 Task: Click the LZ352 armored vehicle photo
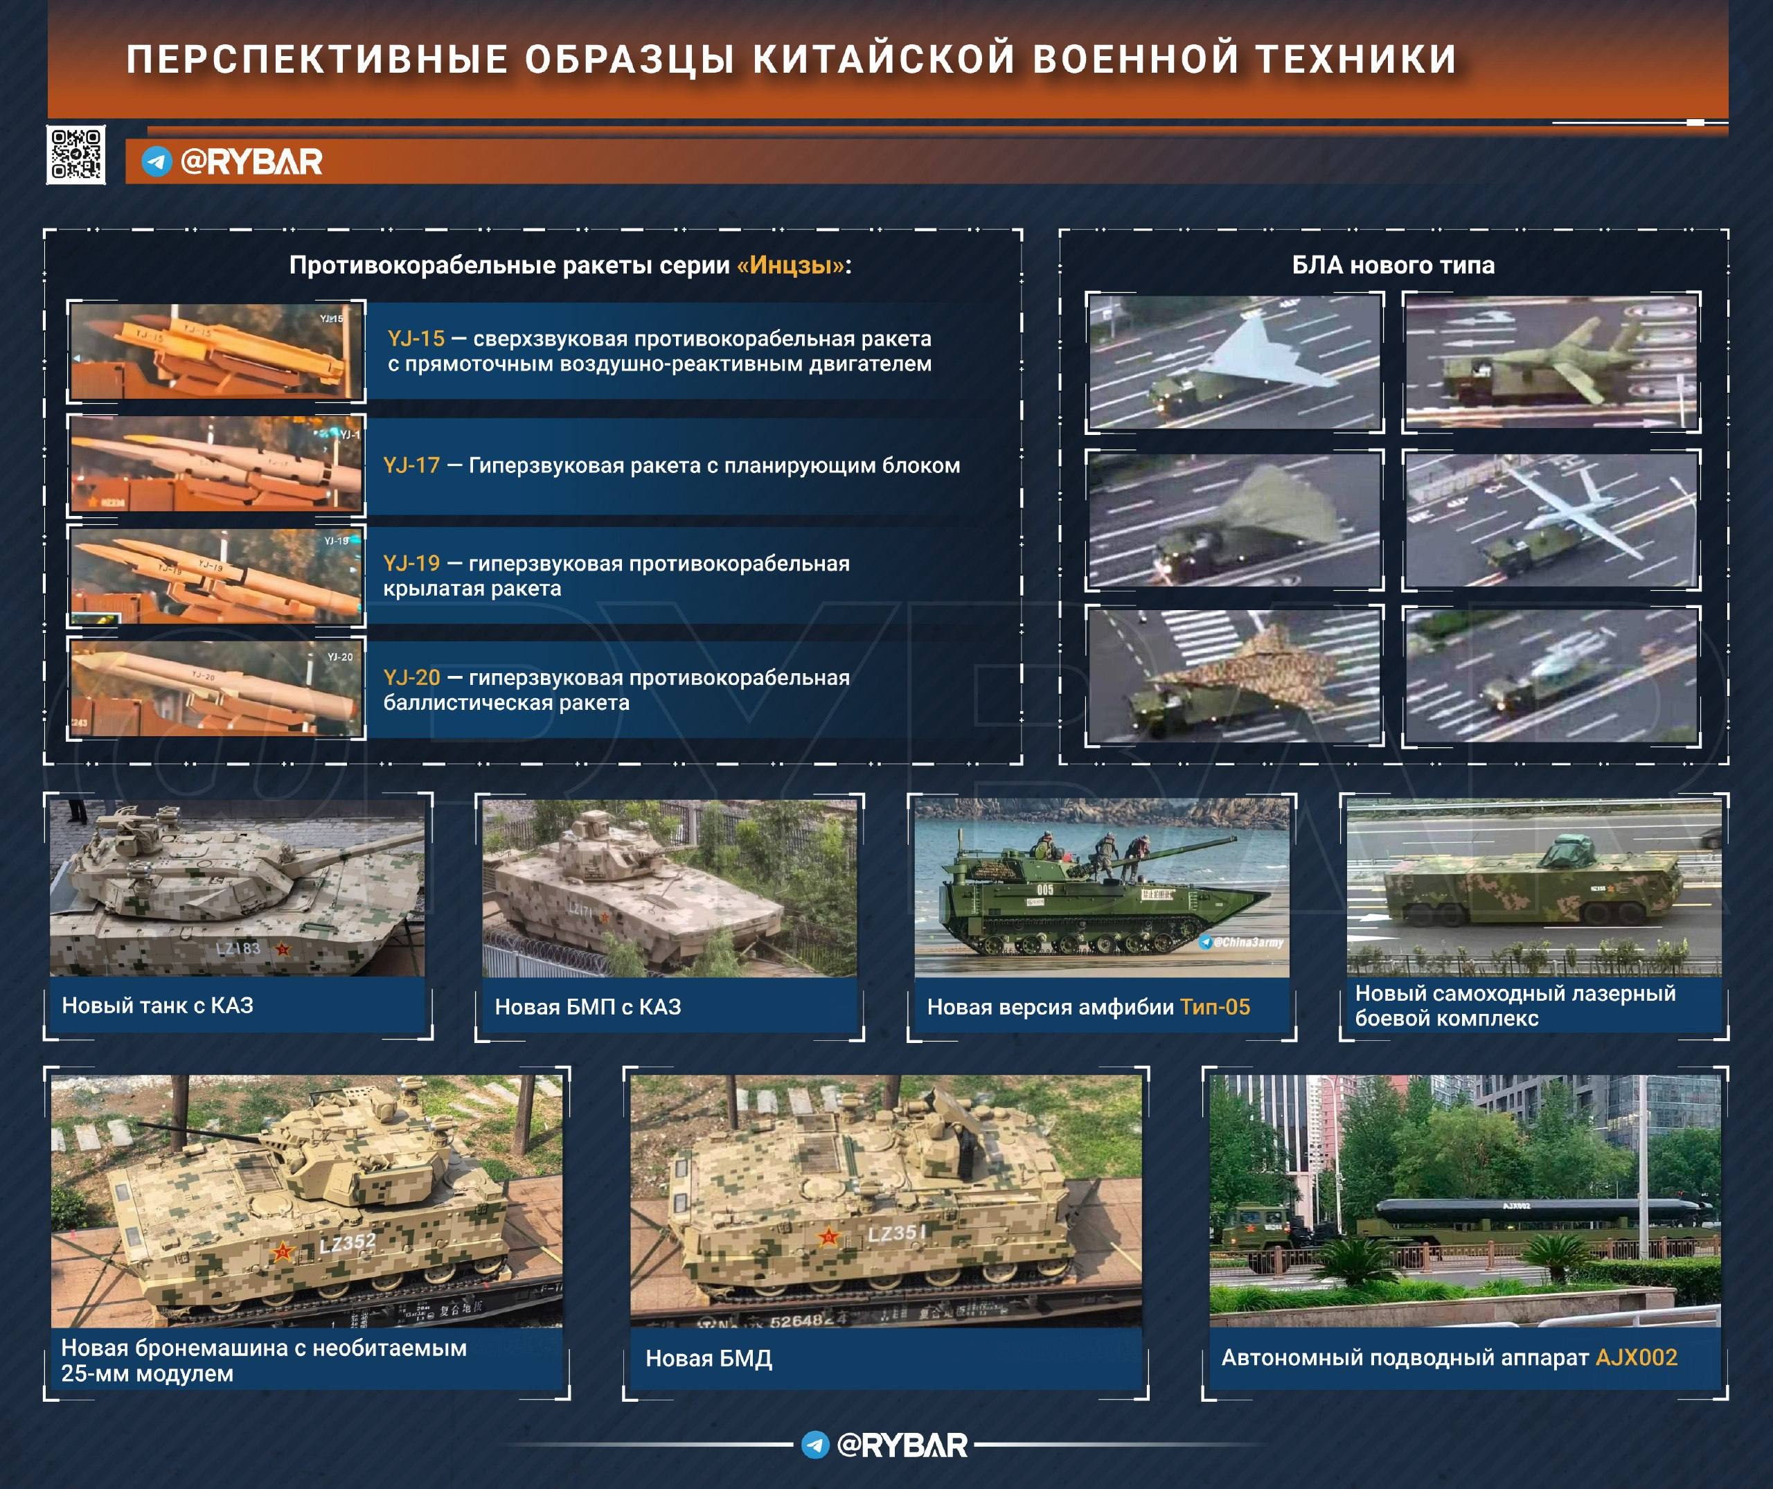pos(307,1200)
